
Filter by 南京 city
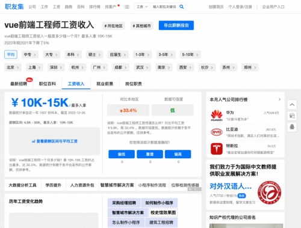[x=164, y=67]
